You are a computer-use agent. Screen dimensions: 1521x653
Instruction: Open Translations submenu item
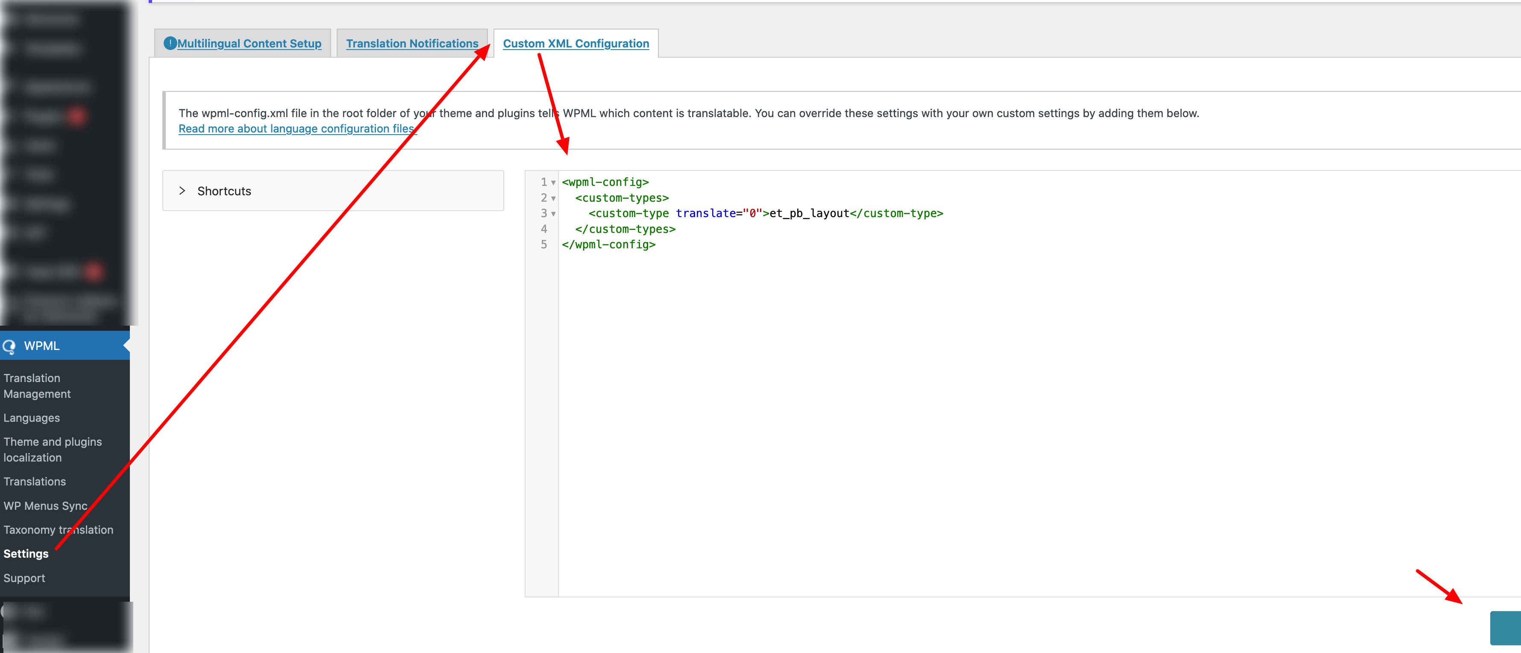[35, 482]
